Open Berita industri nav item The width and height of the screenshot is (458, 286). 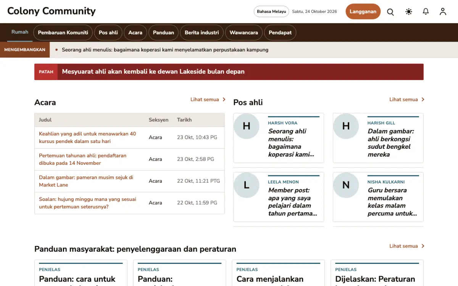coord(202,32)
